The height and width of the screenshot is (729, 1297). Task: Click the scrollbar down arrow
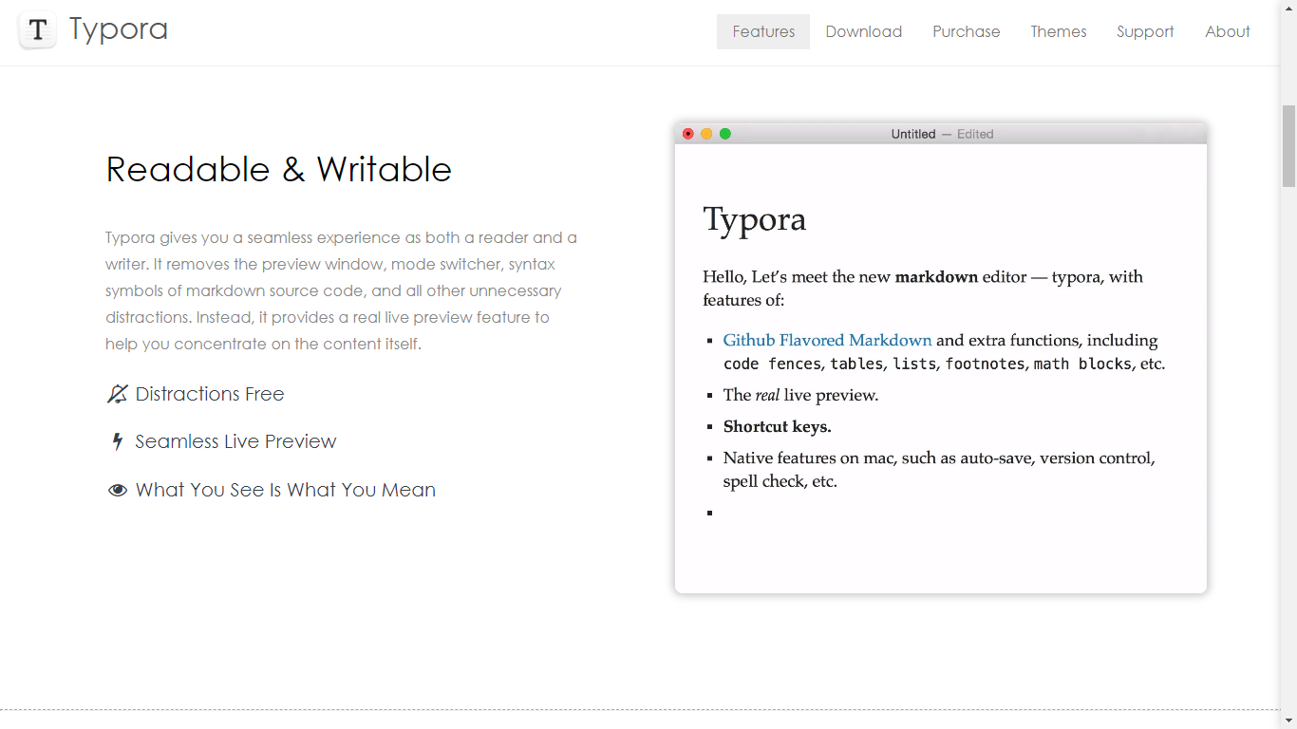(x=1288, y=720)
